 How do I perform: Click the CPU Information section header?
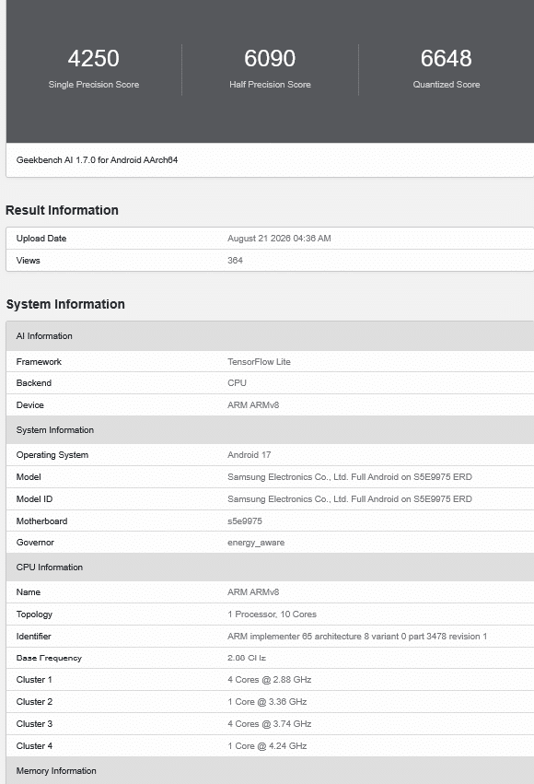click(x=271, y=567)
